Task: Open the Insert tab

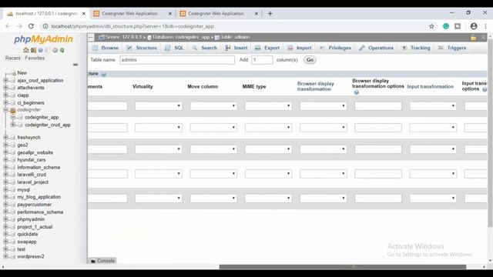Action: tap(236, 48)
